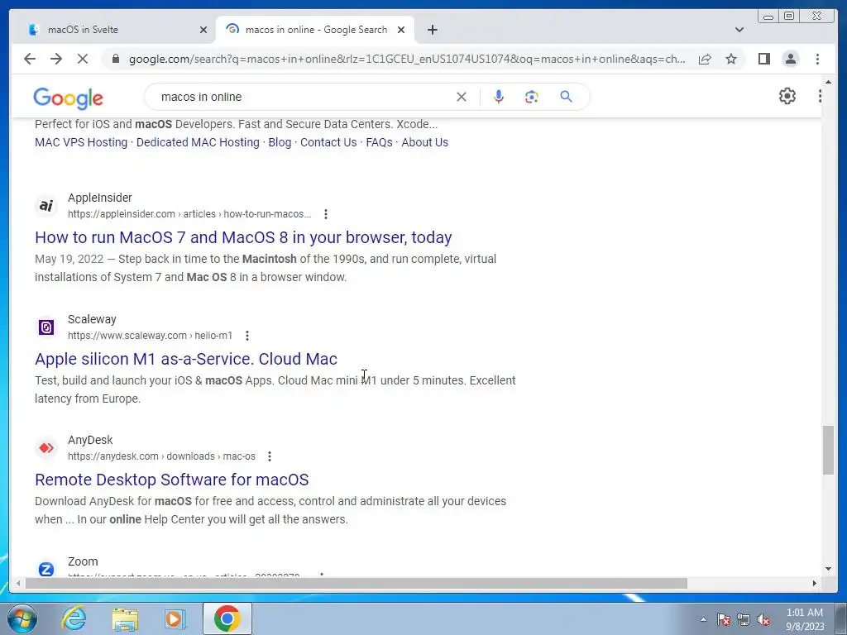Open Google quick settings gear

(x=787, y=96)
